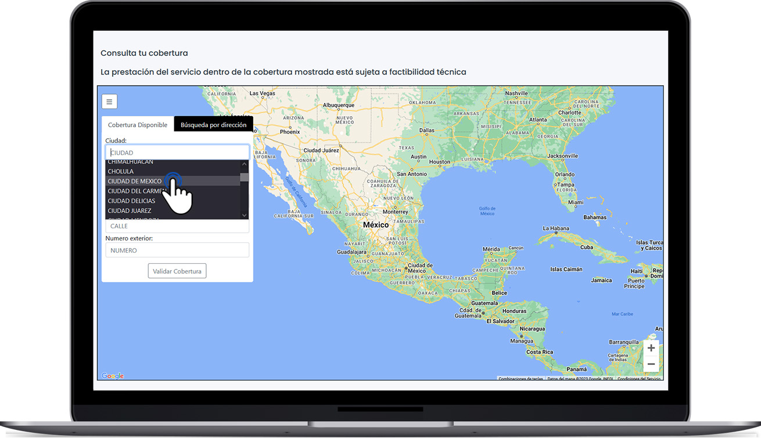
Task: Click the Google logo on the map
Action: [113, 376]
